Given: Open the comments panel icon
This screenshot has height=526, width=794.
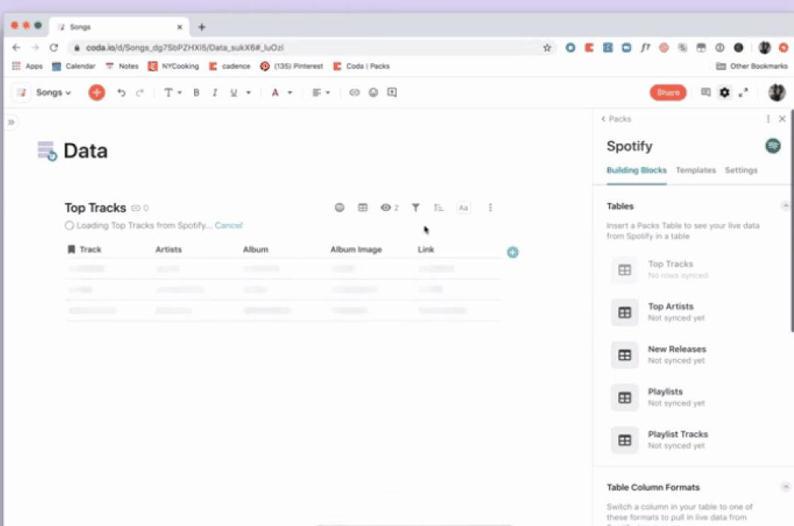Looking at the screenshot, I should coord(705,92).
